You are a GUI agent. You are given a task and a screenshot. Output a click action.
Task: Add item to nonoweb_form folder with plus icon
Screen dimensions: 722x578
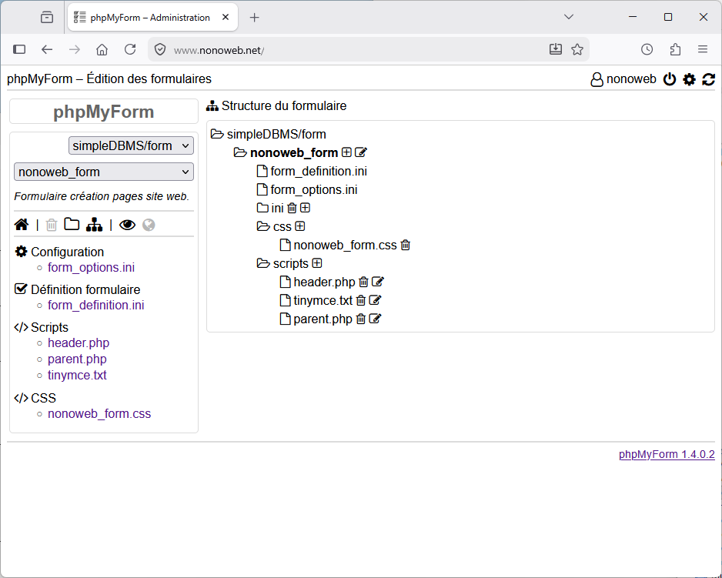tap(346, 152)
